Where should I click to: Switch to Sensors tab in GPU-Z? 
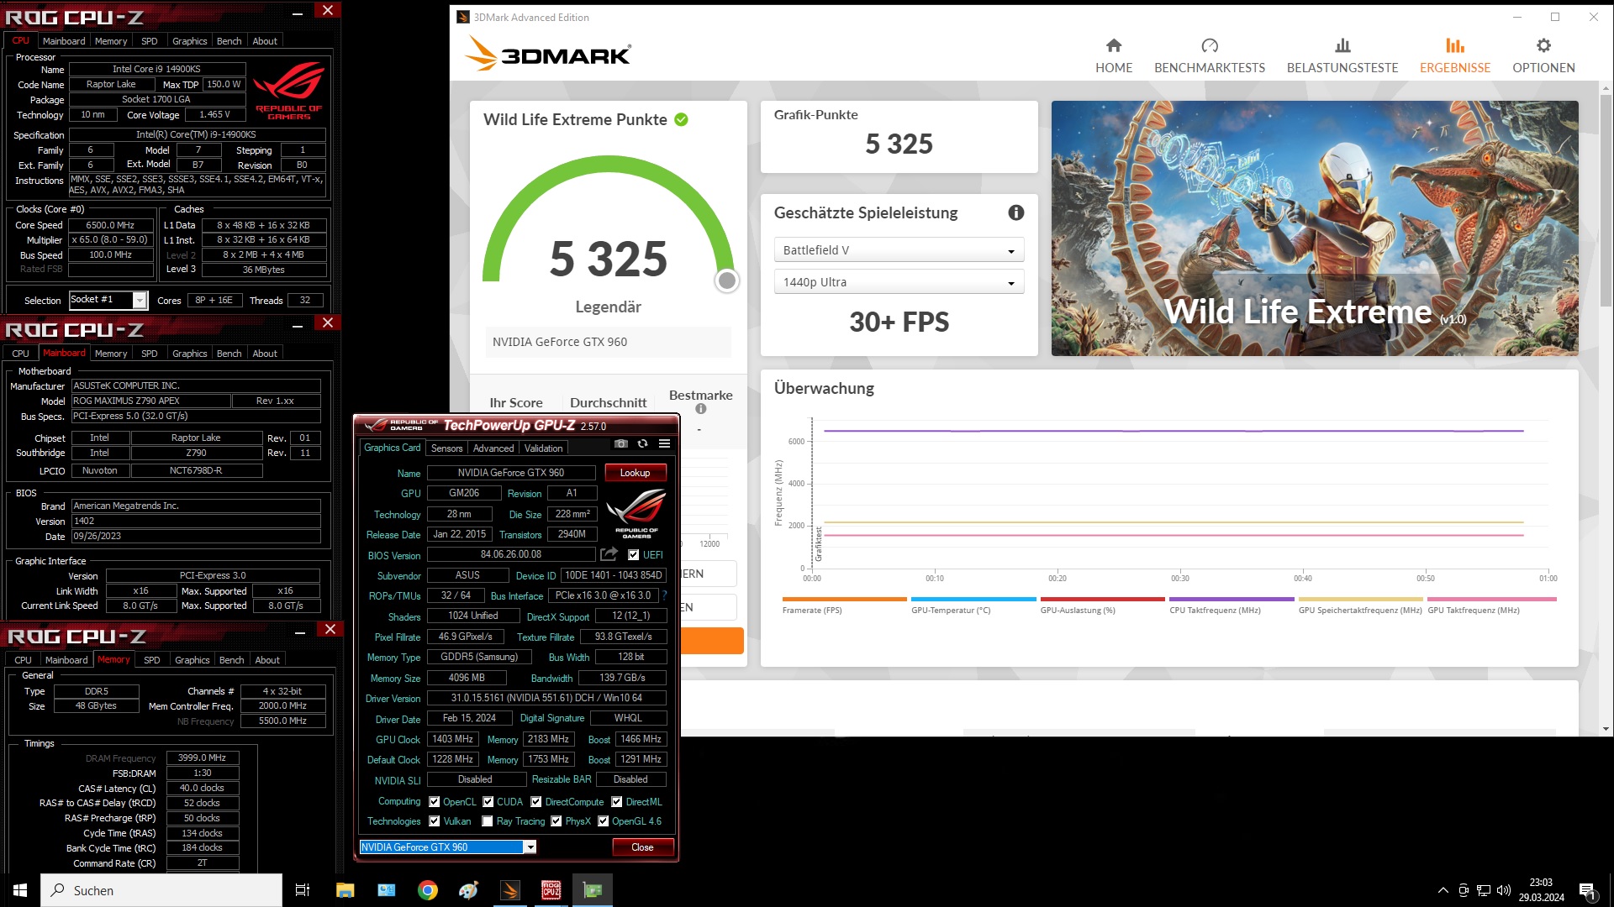click(x=446, y=448)
